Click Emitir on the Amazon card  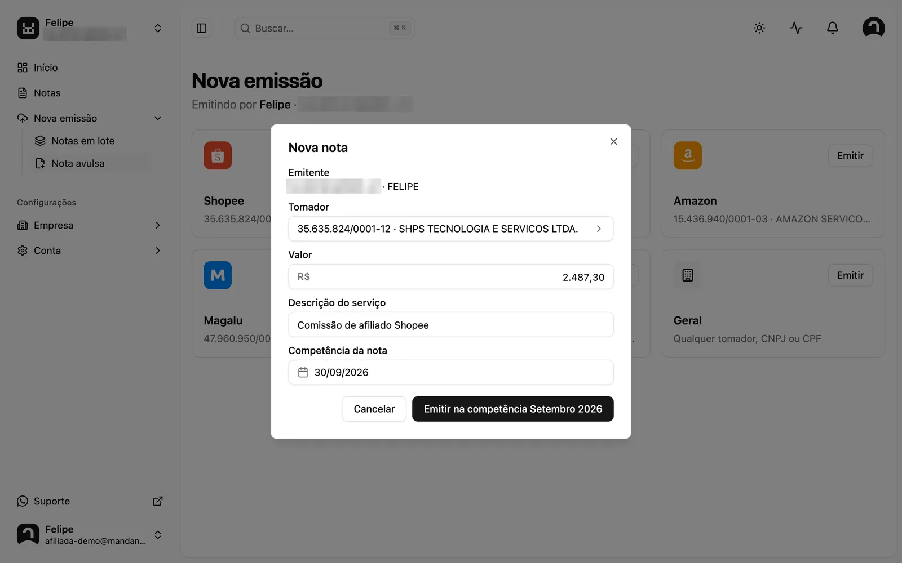[850, 155]
